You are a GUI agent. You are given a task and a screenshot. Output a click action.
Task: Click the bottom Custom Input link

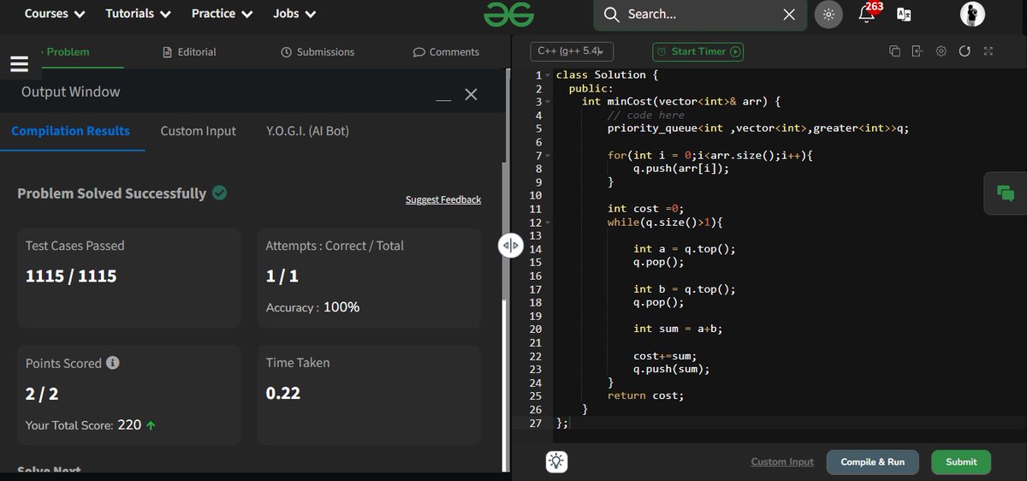782,462
